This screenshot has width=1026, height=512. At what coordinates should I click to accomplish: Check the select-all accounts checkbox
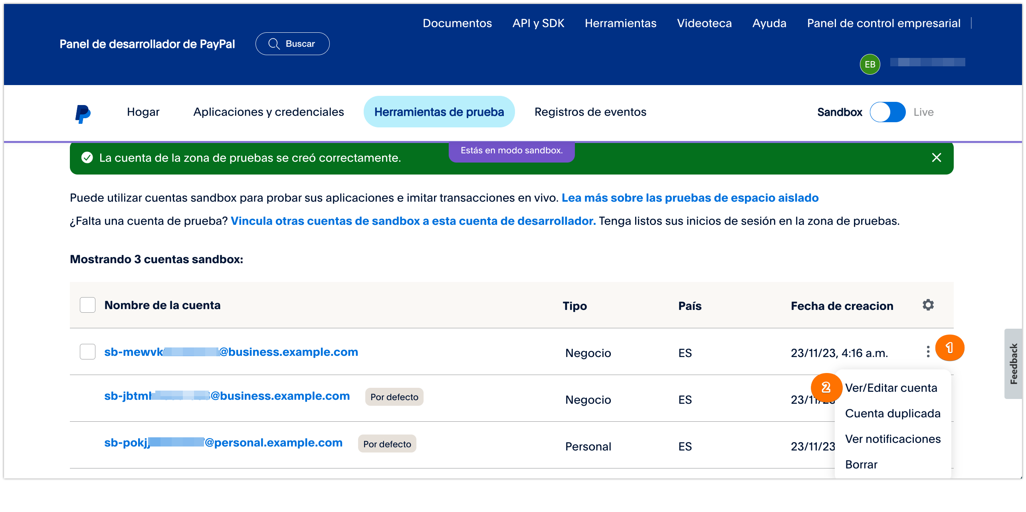(87, 305)
